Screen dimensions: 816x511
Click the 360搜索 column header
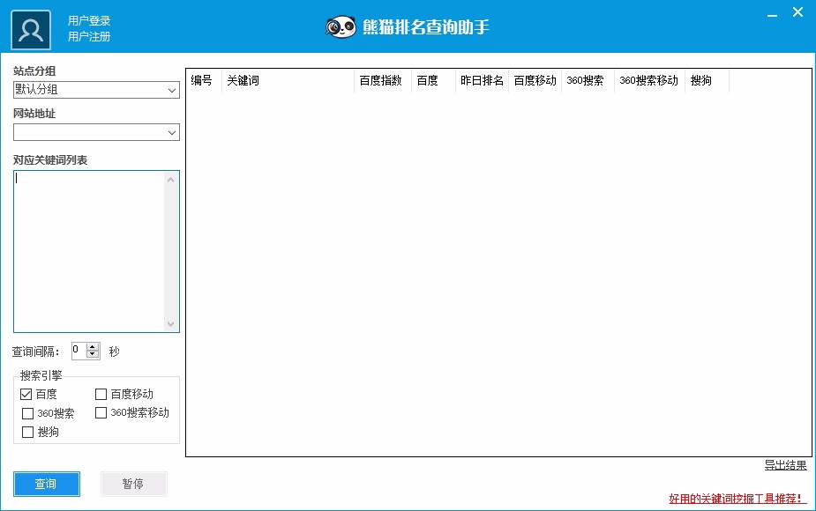pos(588,80)
